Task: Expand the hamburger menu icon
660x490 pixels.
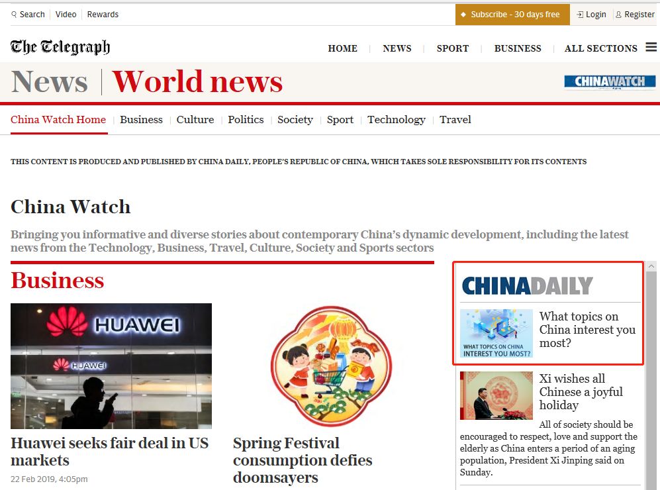Action: click(651, 47)
